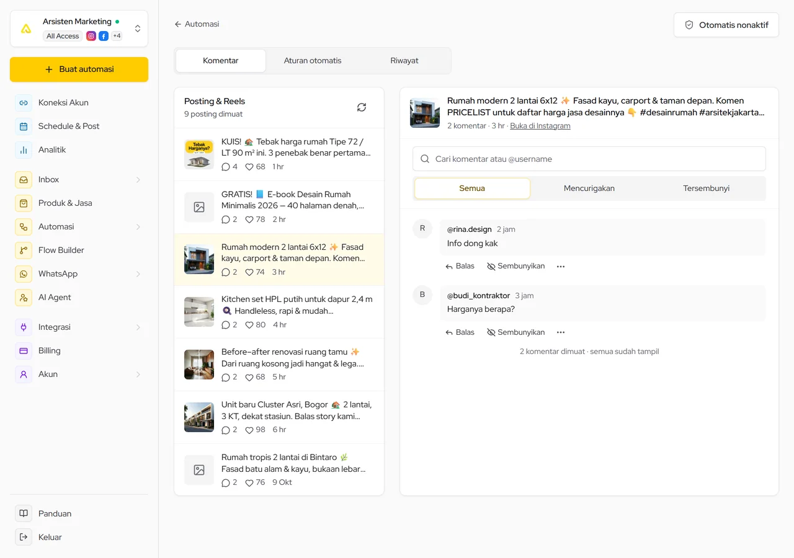
Task: Click the Facebook badge in account card
Action: click(x=104, y=36)
